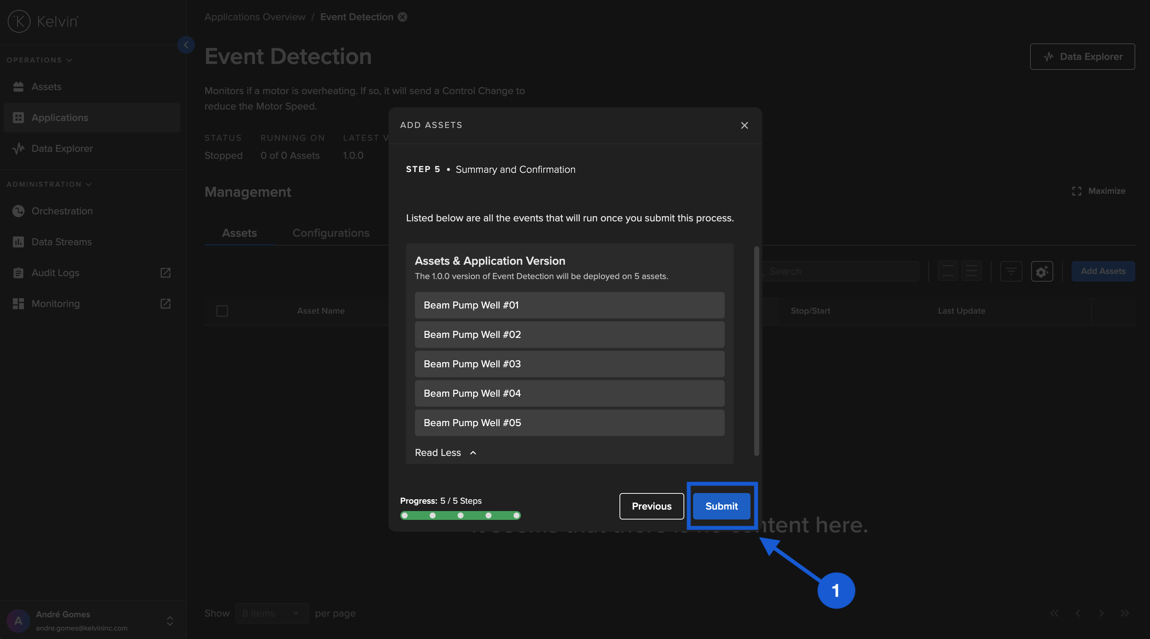Open items per page dropdown
The image size is (1150, 639).
[271, 613]
